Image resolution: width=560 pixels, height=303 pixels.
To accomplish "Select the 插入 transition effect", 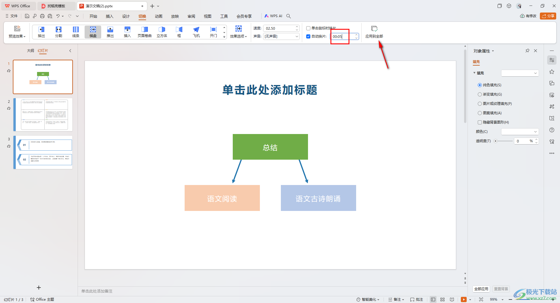I will coord(127,32).
